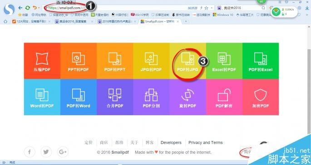Open the JPG转PDF tool tile
This screenshot has height=165, width=311.
[151, 61]
